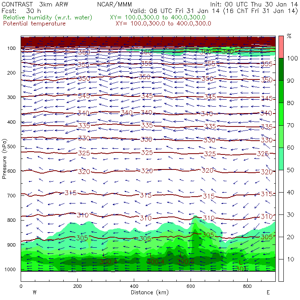The width and height of the screenshot is (300, 300).
Task: Click the '700' tick on pressure axis
Action: (11, 196)
